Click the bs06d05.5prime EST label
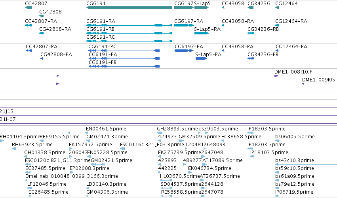Screen dimensions: 337x198 pyautogui.click(x=295, y=137)
